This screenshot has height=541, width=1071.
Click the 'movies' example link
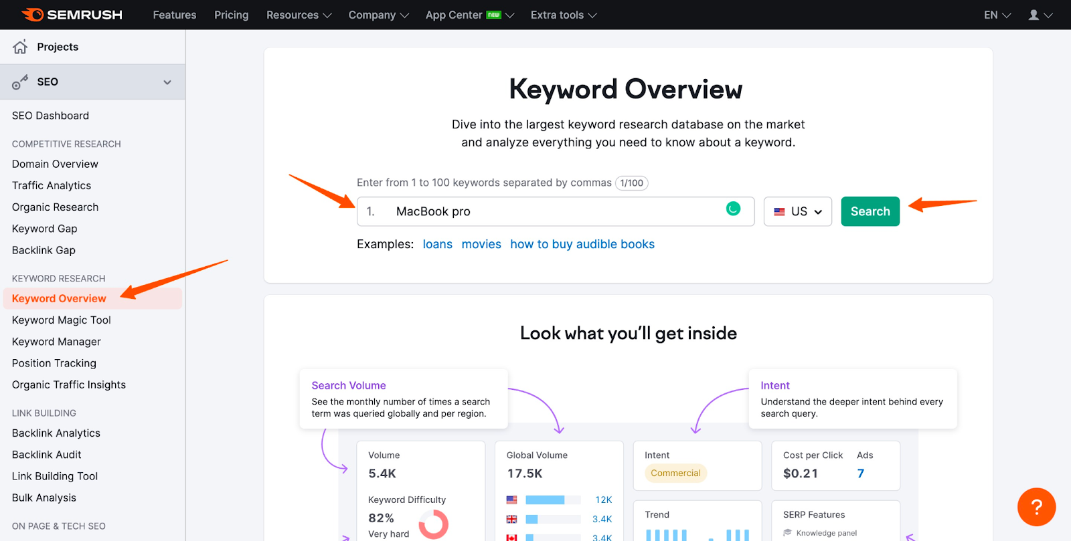[481, 244]
